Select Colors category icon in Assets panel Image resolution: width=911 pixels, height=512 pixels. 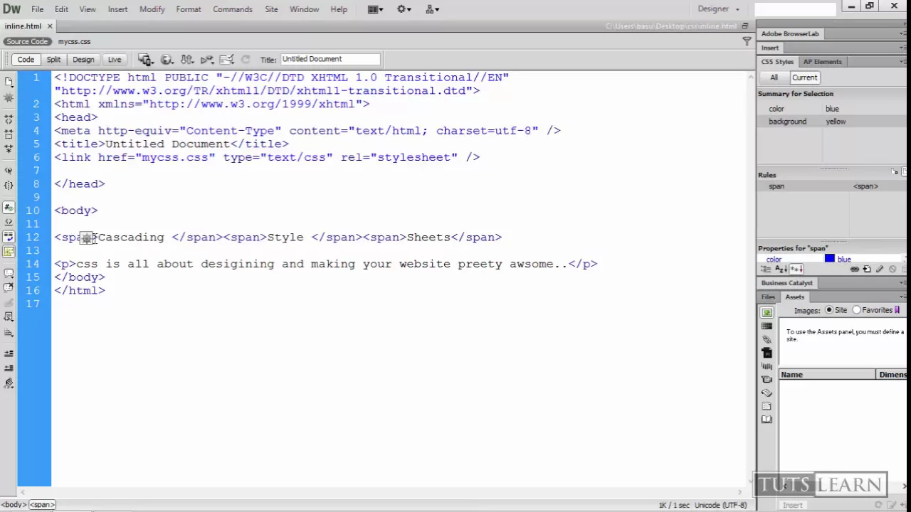tap(767, 326)
